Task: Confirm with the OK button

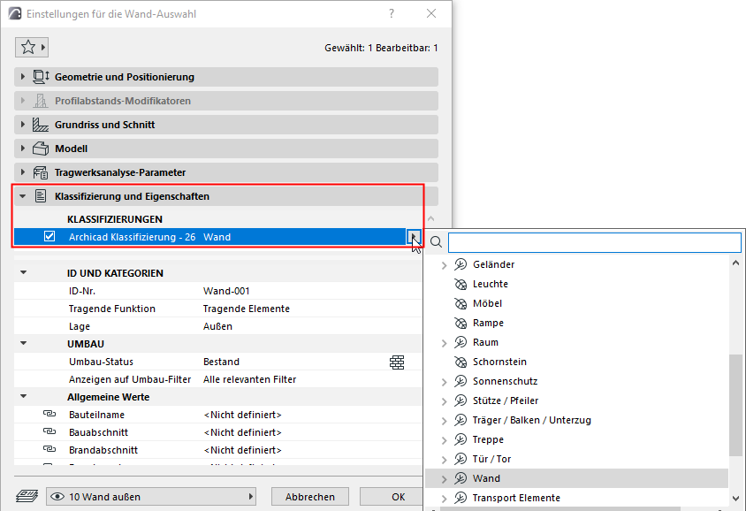Action: 391,497
